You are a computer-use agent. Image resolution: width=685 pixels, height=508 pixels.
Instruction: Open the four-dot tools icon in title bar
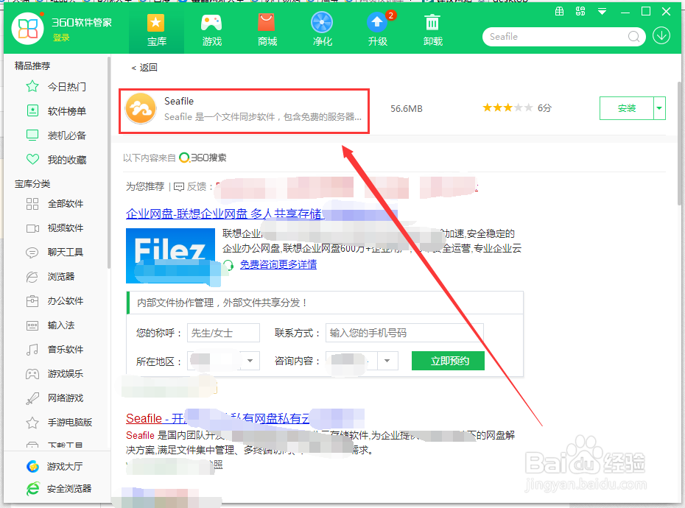580,11
